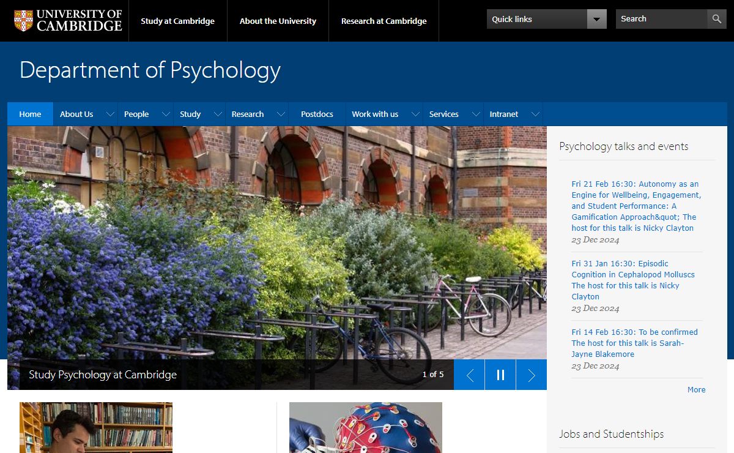
Task: Open the People menu item
Action: coord(136,114)
